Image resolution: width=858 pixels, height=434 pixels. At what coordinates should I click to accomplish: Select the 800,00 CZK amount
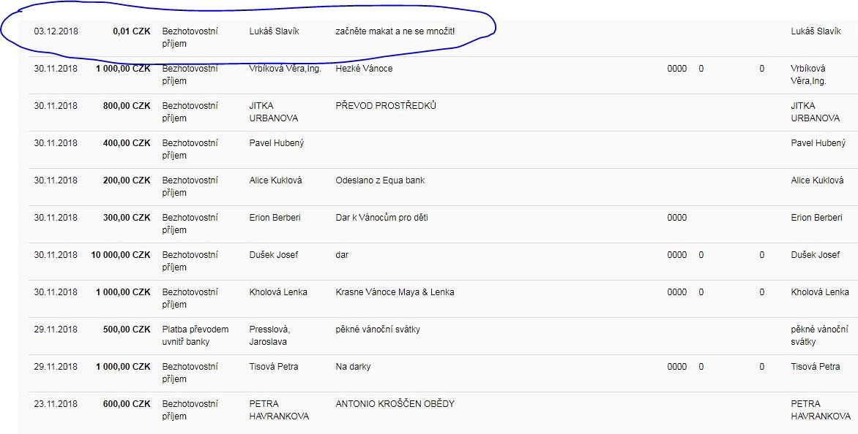(x=127, y=106)
